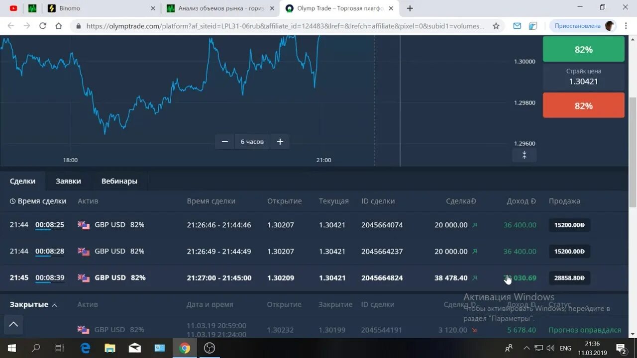Click the closed deal ID 2045544191

pos(382,330)
